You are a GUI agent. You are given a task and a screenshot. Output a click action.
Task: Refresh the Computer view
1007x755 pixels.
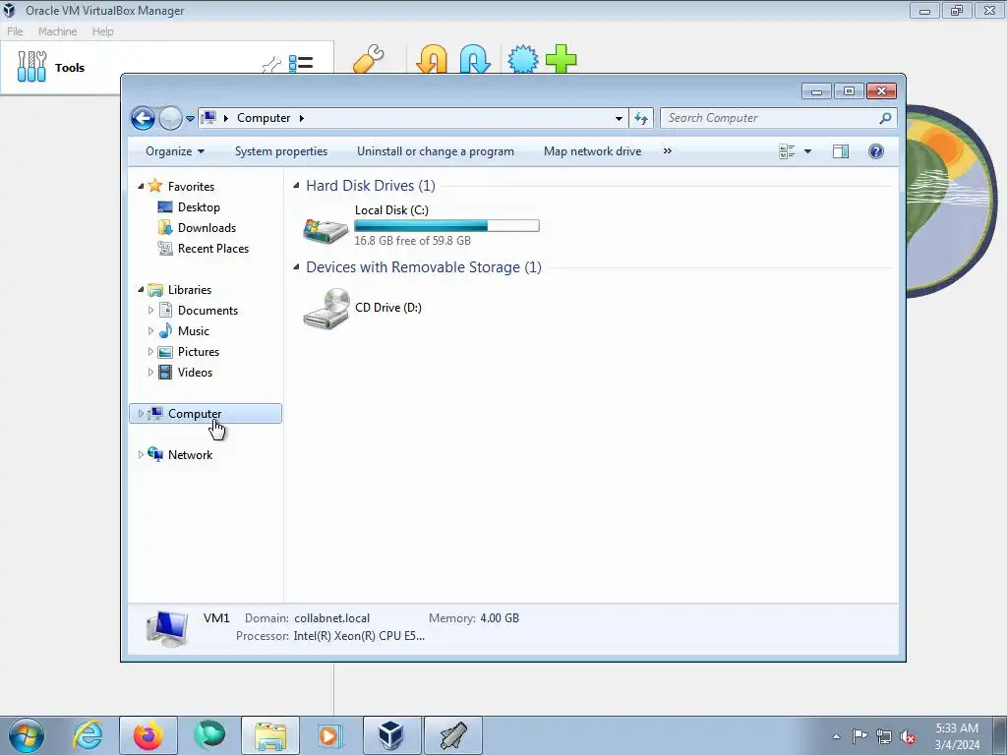[x=641, y=118]
